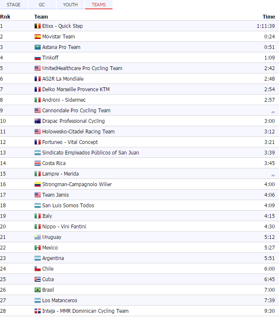The image size is (280, 317).
Task: Open the Uruguay team page
Action: coord(52,237)
